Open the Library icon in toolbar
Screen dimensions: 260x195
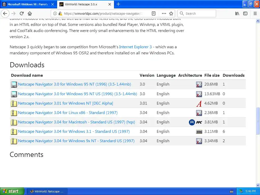point(237,13)
